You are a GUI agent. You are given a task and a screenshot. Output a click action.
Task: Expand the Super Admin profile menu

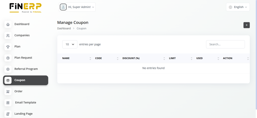click(x=77, y=7)
